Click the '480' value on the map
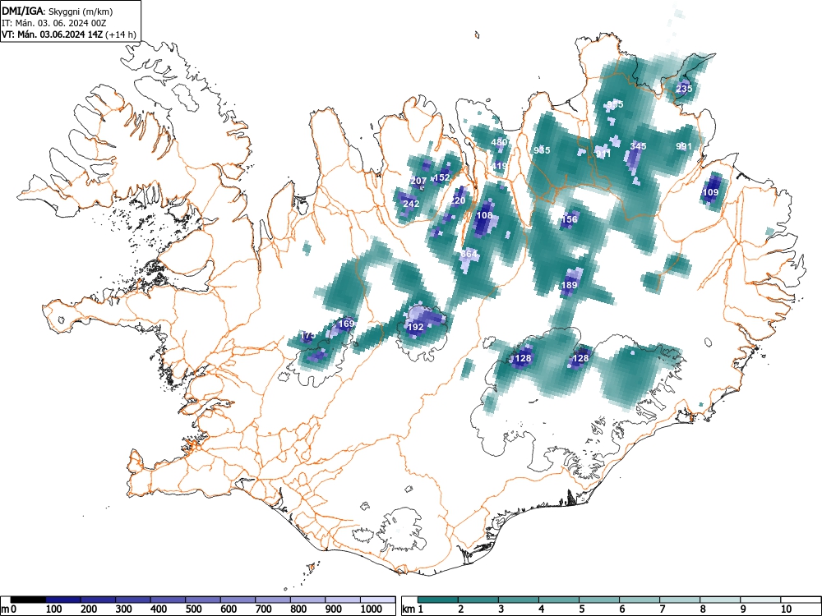The height and width of the screenshot is (616, 822). pyautogui.click(x=499, y=141)
